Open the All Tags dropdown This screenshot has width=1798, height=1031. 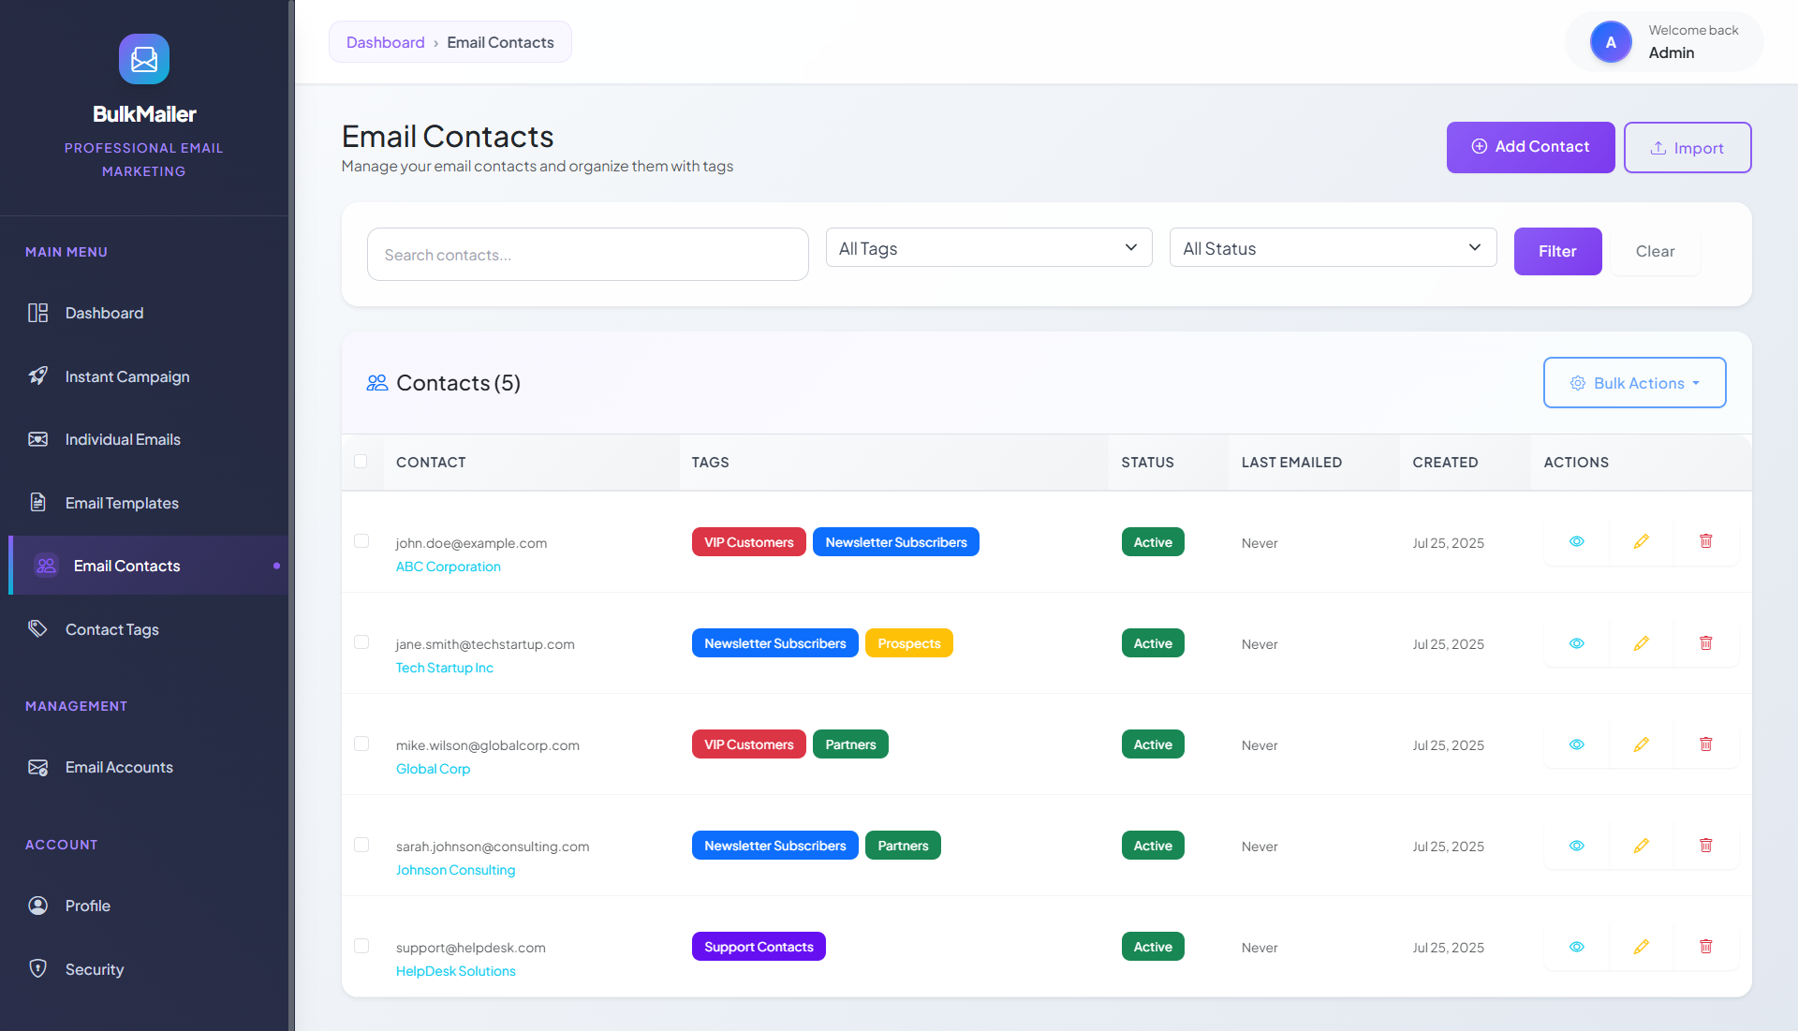(988, 247)
